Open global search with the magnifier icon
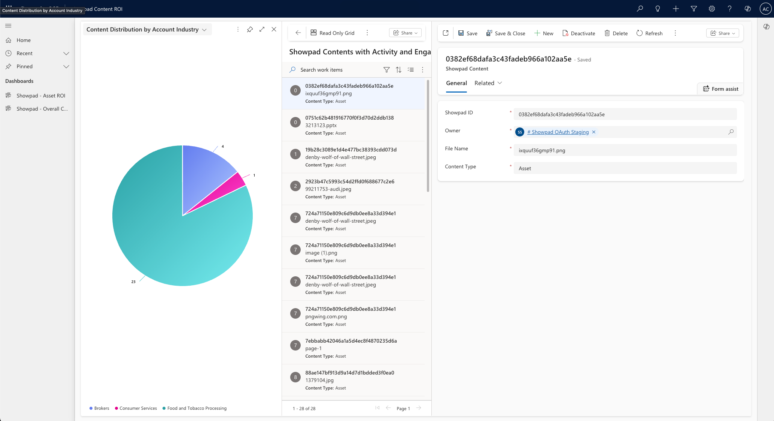This screenshot has height=421, width=774. 640,9
